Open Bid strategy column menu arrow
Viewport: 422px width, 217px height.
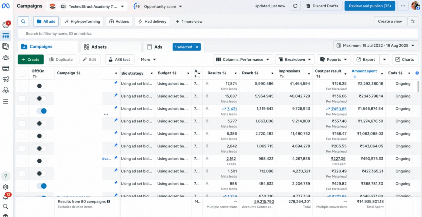[x=152, y=73]
